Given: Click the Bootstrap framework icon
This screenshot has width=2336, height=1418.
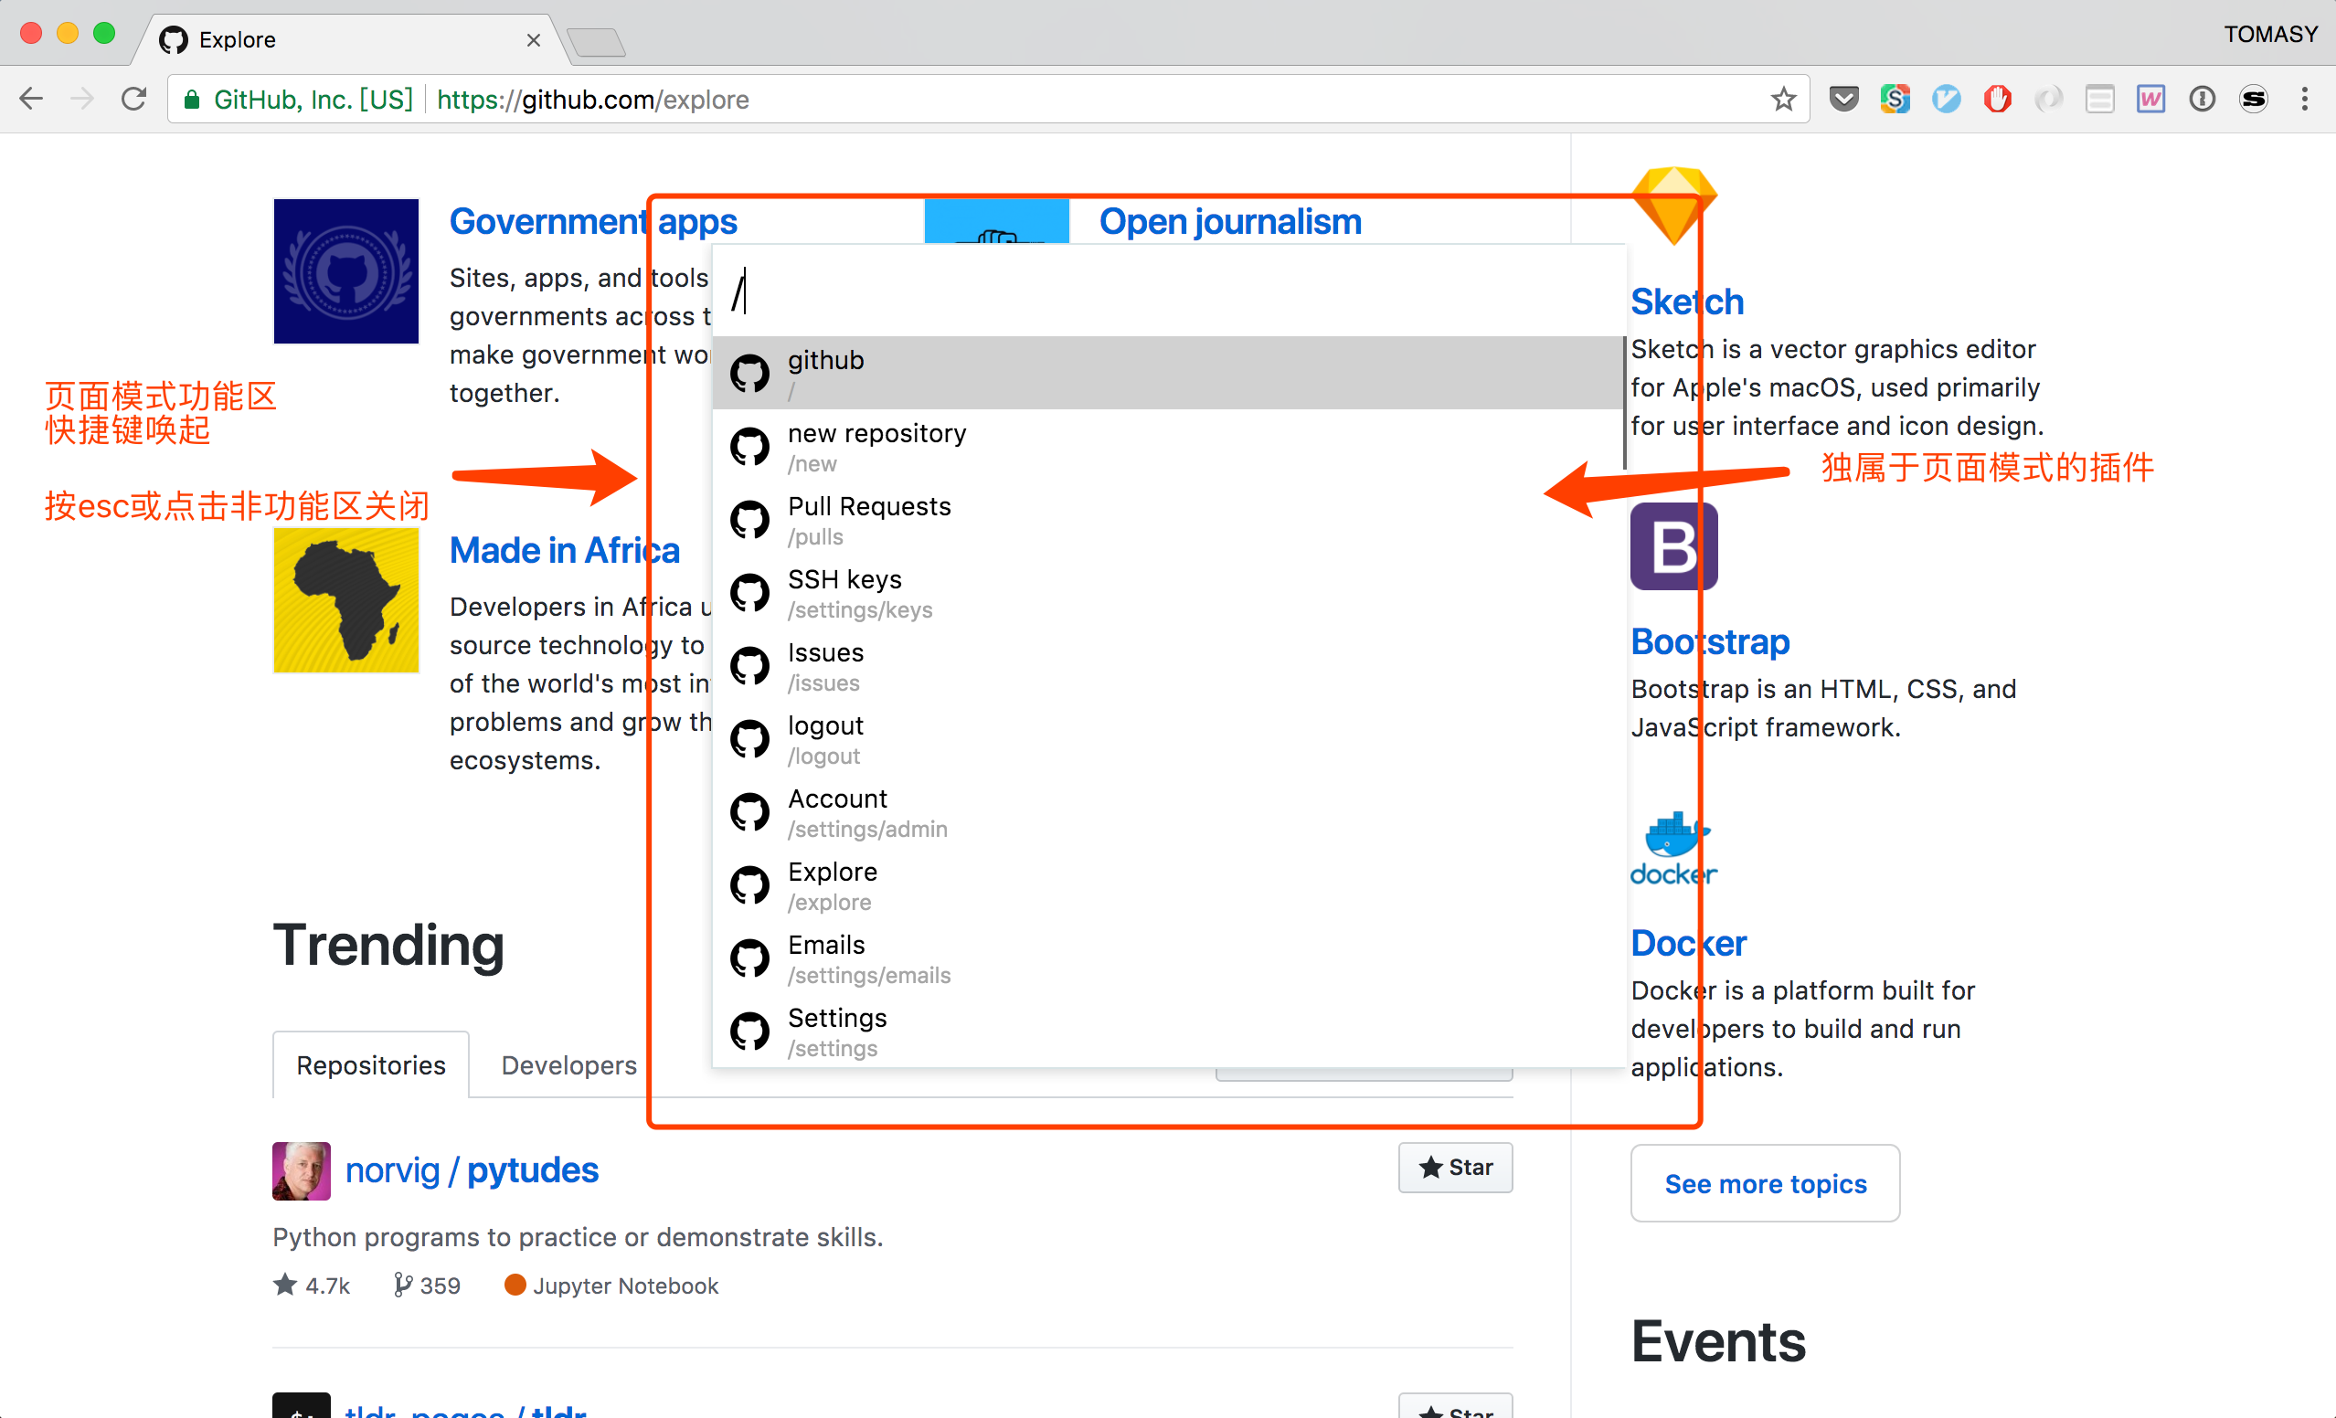Looking at the screenshot, I should click(x=1671, y=542).
